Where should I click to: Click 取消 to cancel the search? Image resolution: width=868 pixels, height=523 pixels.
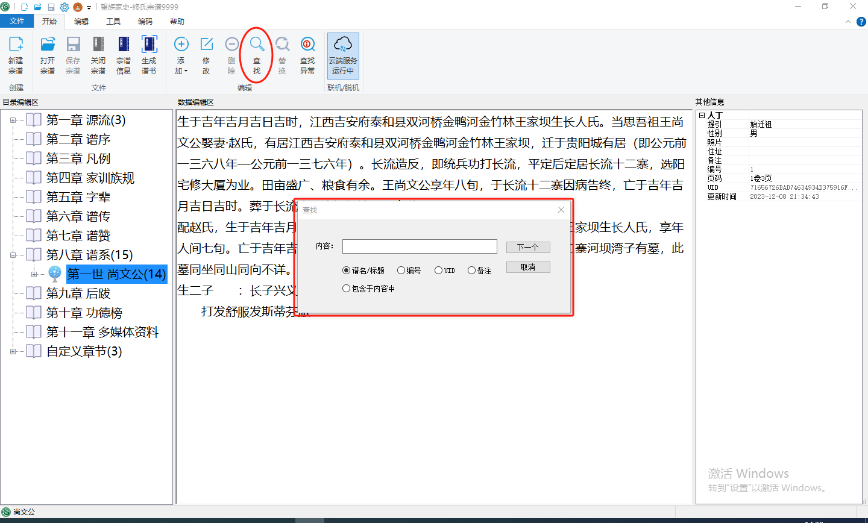click(527, 267)
